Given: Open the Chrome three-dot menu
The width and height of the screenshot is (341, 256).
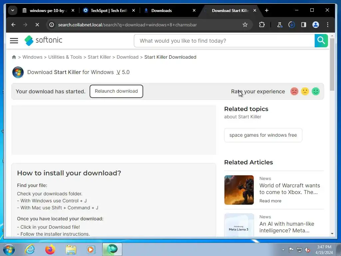Looking at the screenshot, I should coord(328,25).
